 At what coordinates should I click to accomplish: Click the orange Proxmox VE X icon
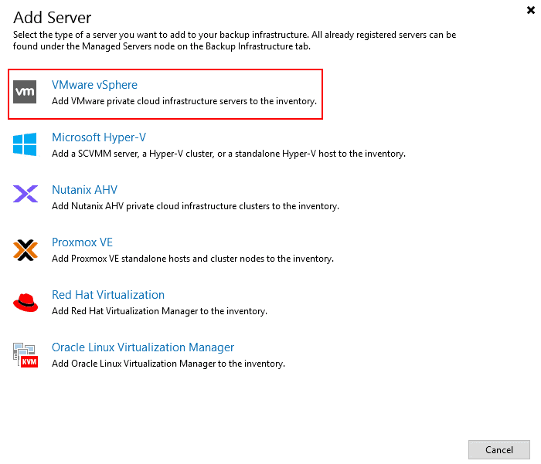tap(25, 249)
